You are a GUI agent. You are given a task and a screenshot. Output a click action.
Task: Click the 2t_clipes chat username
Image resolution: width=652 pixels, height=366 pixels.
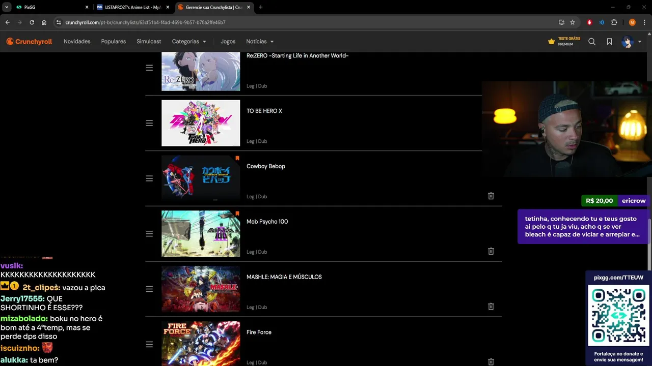[41, 288]
